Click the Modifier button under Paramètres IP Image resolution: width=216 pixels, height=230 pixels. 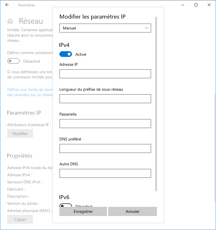click(20, 134)
